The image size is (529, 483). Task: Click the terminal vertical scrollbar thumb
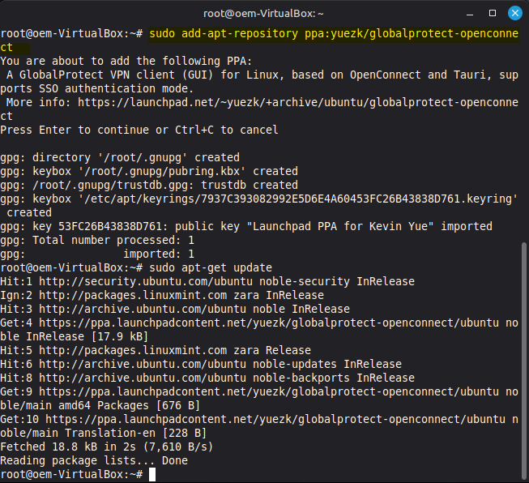[x=523, y=357]
